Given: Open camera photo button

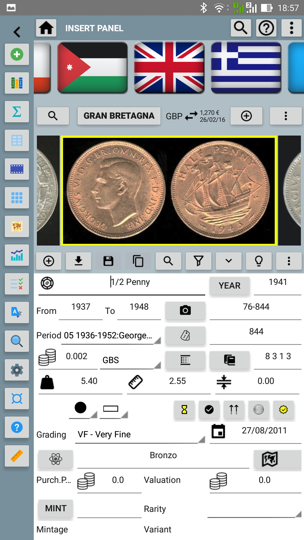Looking at the screenshot, I should click(185, 310).
